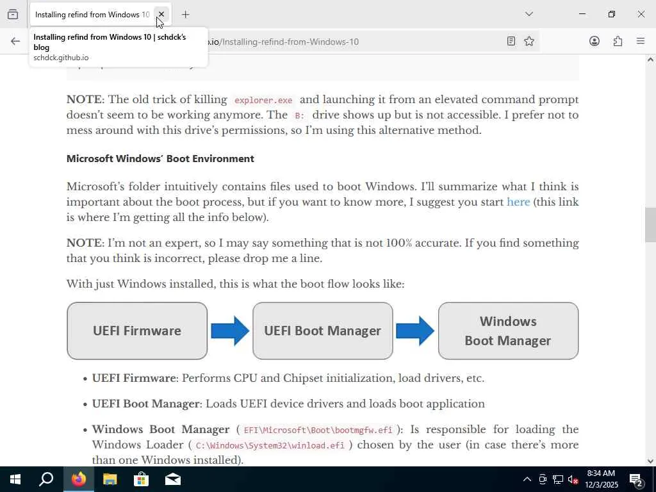Toggle Reader View icon in address bar
656x492 pixels.
[x=511, y=41]
